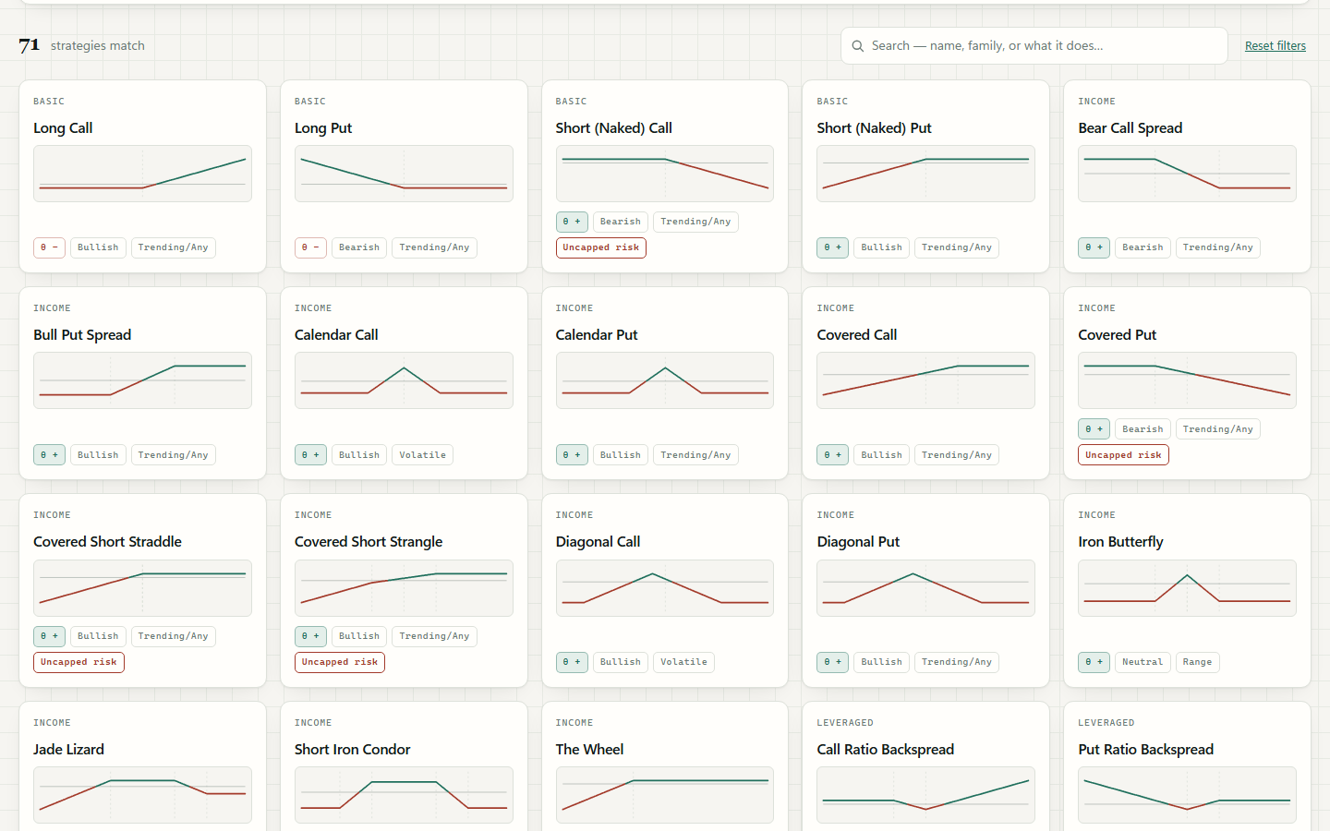Click Bullish tag on Diagonal Put
The width and height of the screenshot is (1330, 831).
coord(881,662)
